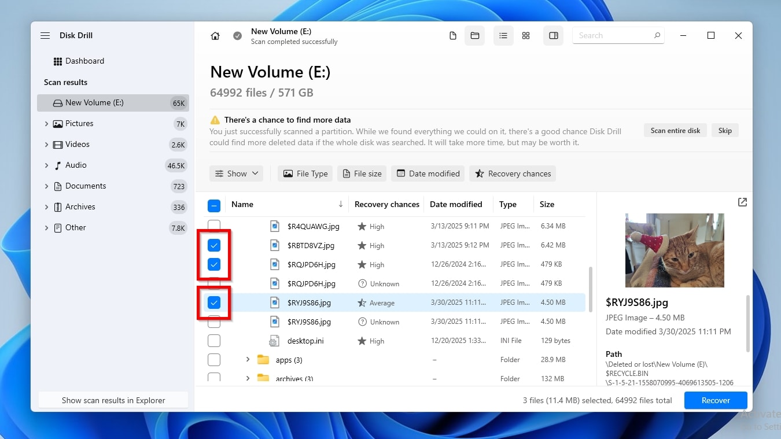
Task: Expand the apps folder
Action: tap(248, 359)
